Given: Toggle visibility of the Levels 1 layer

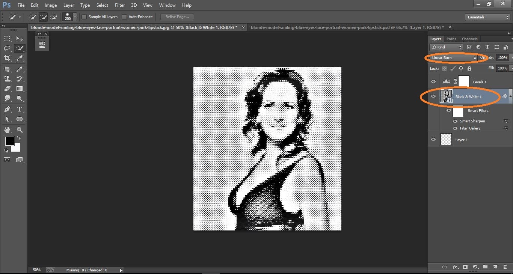Looking at the screenshot, I should click(433, 81).
